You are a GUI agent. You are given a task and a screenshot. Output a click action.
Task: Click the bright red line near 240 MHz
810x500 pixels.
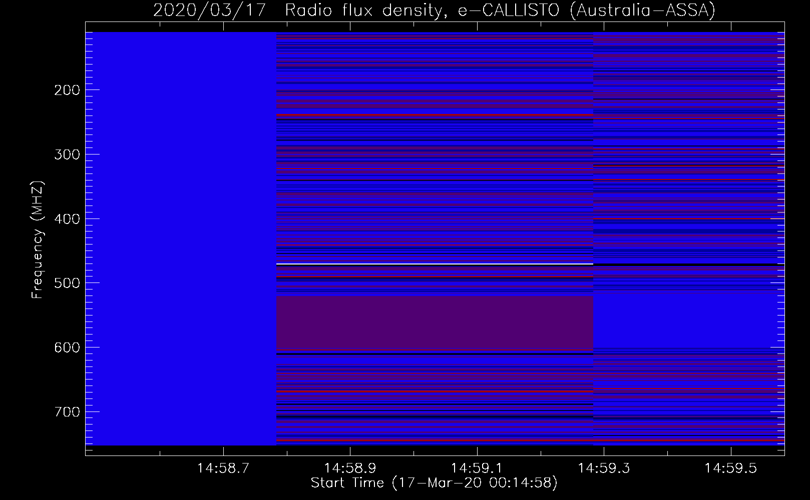point(435,115)
